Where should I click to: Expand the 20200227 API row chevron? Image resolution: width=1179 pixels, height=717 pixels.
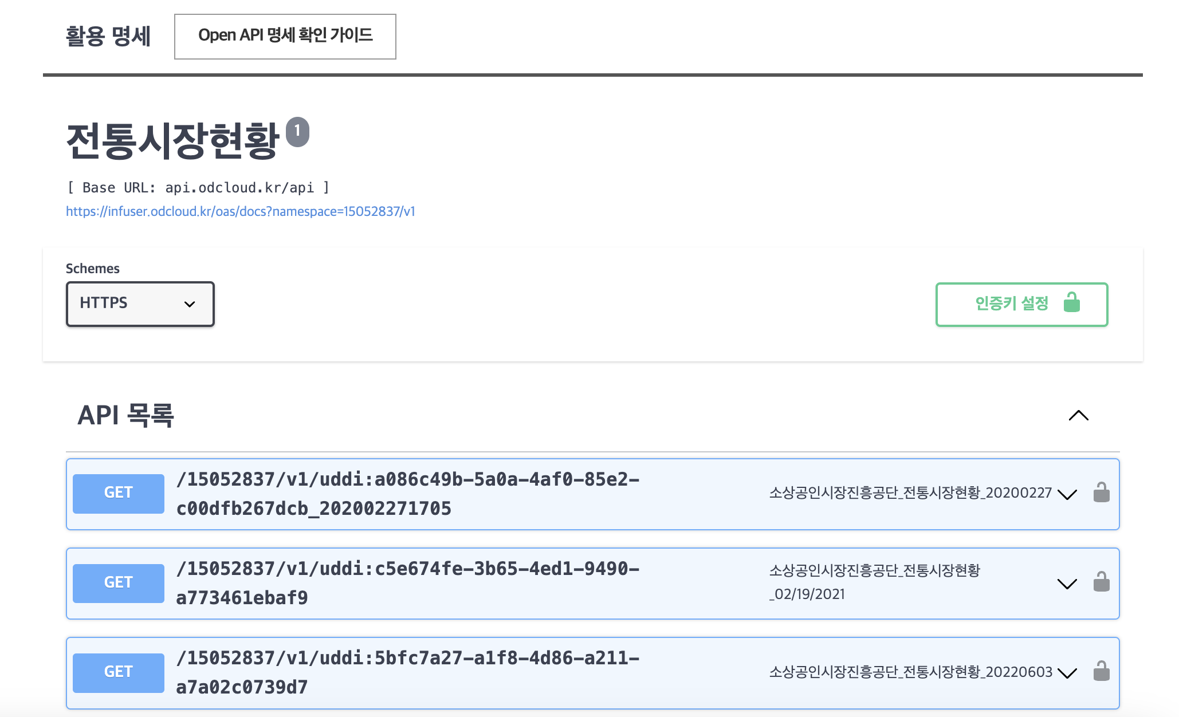click(1067, 494)
